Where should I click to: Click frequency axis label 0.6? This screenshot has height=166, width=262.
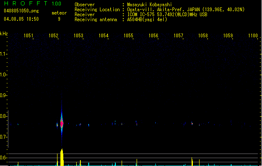coord(3,158)
